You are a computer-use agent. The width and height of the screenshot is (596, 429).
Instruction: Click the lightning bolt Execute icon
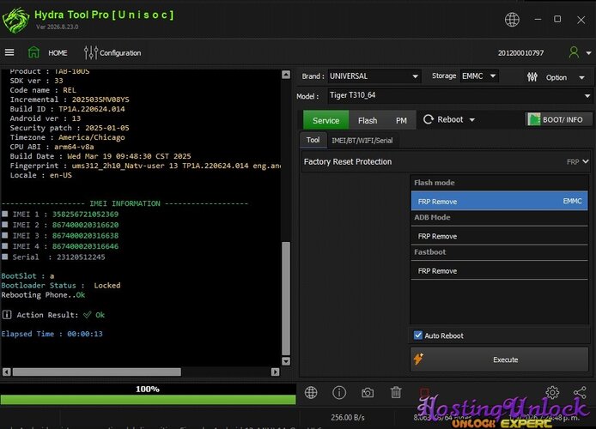418,359
